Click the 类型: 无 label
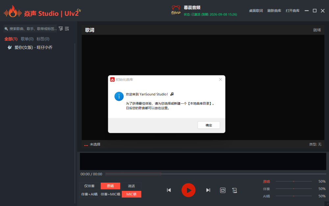329x206 pixels. click(x=315, y=144)
